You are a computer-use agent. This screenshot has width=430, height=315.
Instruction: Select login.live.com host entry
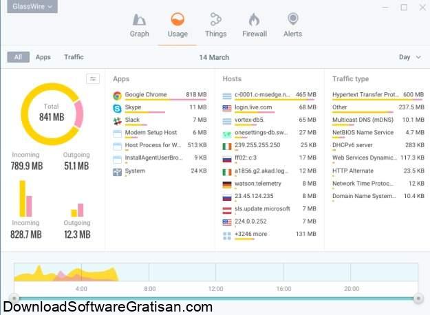269,108
